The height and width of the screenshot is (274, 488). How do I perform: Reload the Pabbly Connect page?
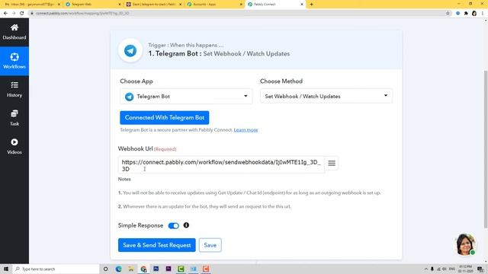22,14
